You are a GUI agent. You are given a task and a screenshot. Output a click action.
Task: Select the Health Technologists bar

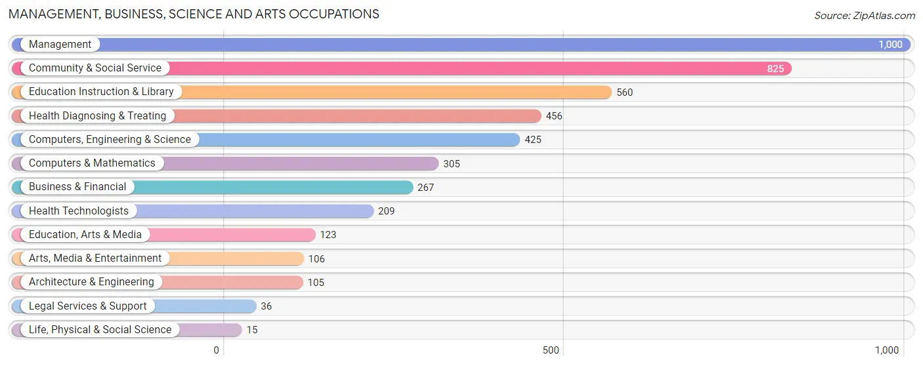193,211
